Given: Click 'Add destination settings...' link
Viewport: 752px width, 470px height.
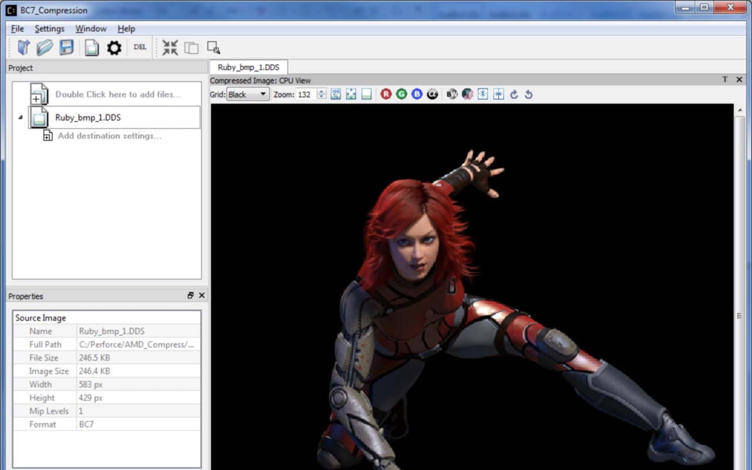Looking at the screenshot, I should click(x=109, y=136).
